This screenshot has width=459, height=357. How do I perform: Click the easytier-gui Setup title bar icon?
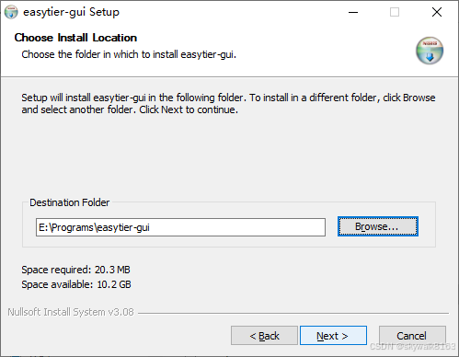coord(11,12)
